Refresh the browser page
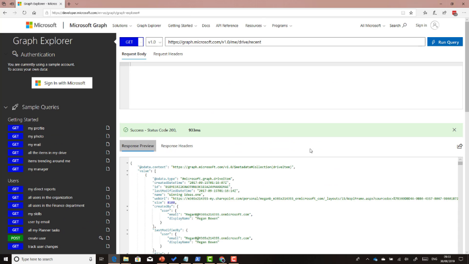Viewport: 469px width, 264px height. (24, 13)
